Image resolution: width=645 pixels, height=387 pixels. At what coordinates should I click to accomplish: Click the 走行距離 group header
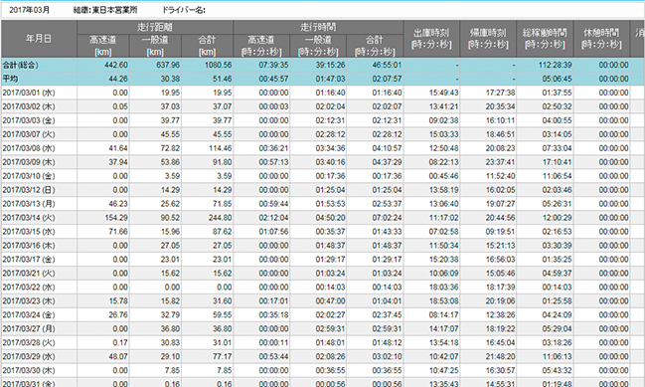[x=155, y=27]
